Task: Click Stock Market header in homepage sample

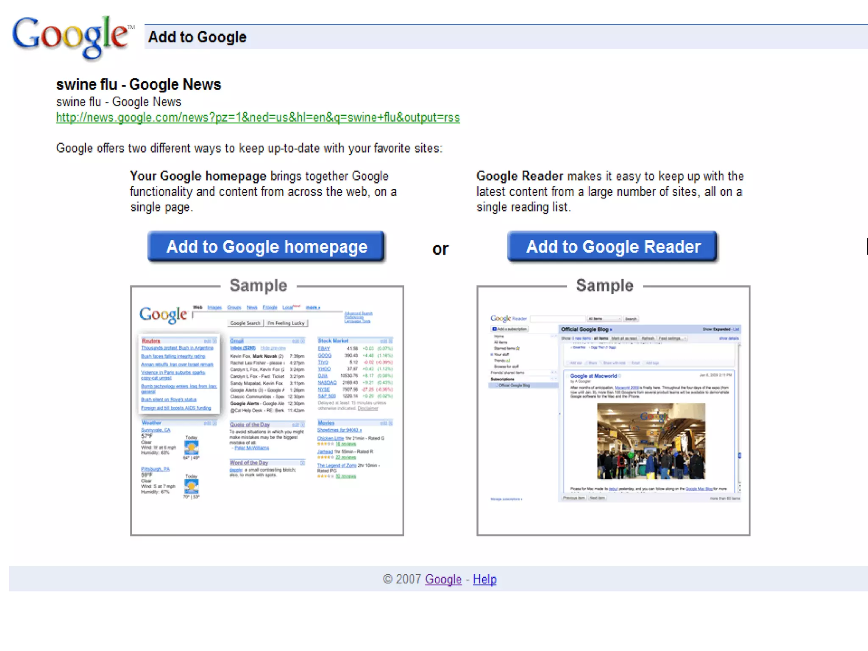Action: (x=333, y=341)
